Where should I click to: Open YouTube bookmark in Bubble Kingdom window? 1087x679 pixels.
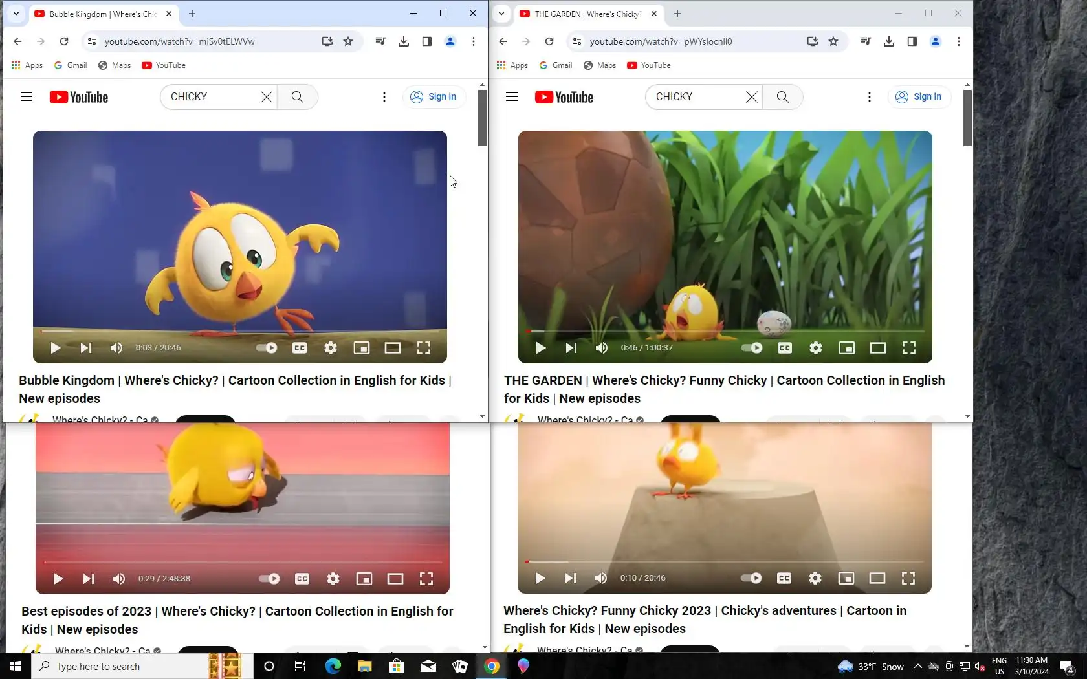click(164, 65)
